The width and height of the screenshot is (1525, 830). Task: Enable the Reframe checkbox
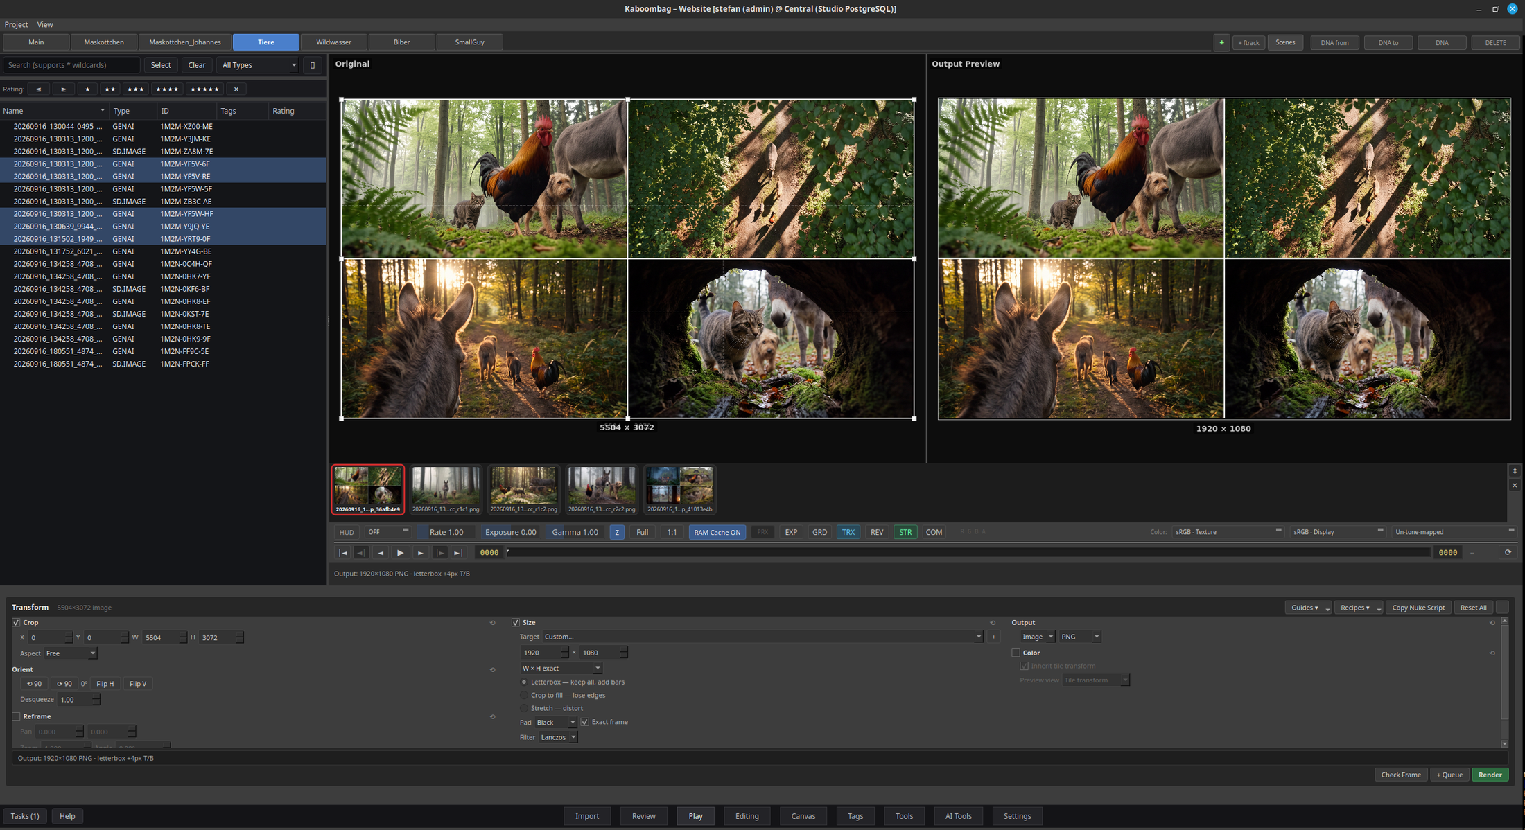point(17,717)
